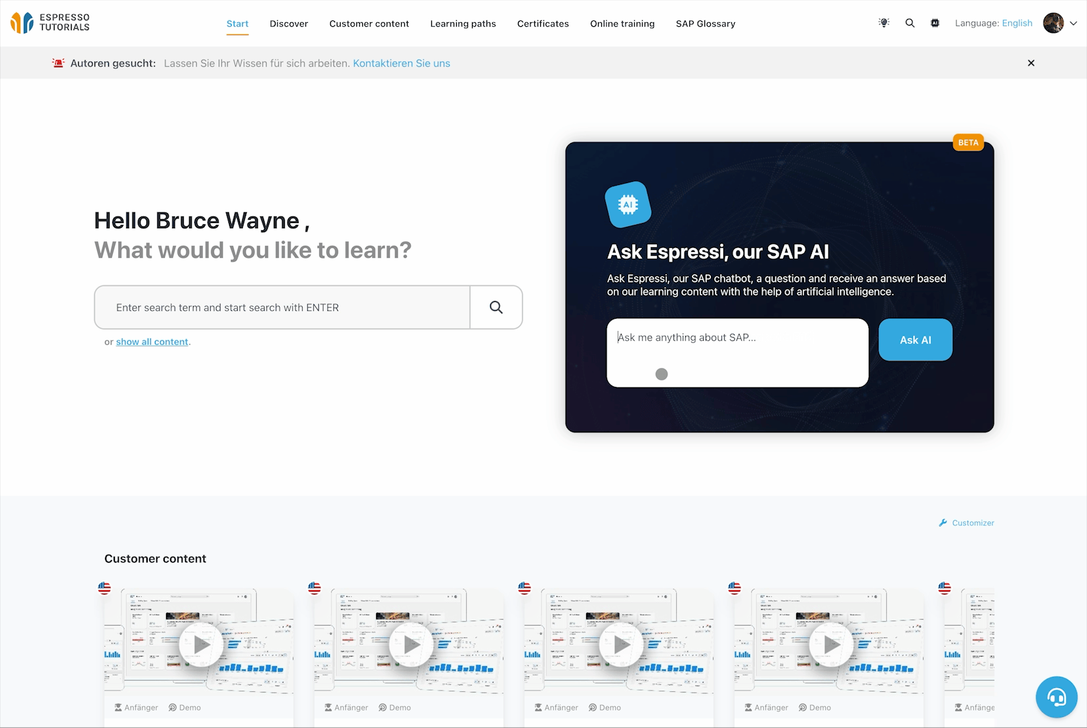The width and height of the screenshot is (1087, 728).
Task: Click the AI chip icon in header
Action: point(935,23)
